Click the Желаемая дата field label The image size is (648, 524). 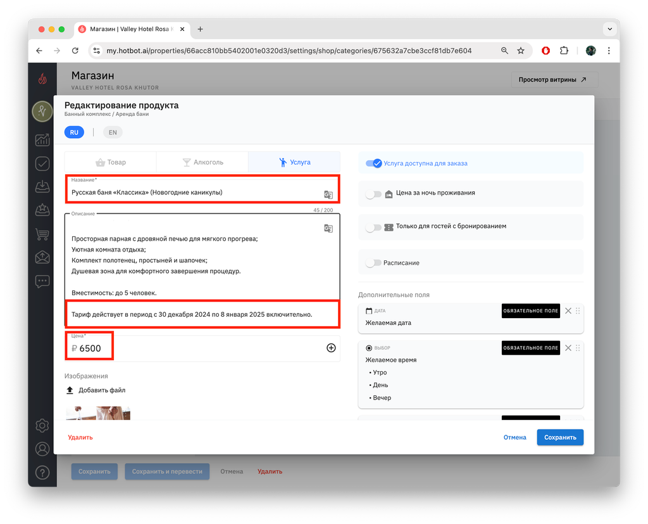388,323
